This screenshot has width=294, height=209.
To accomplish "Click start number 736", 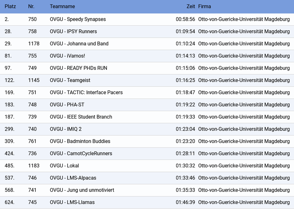I will 32,153.
